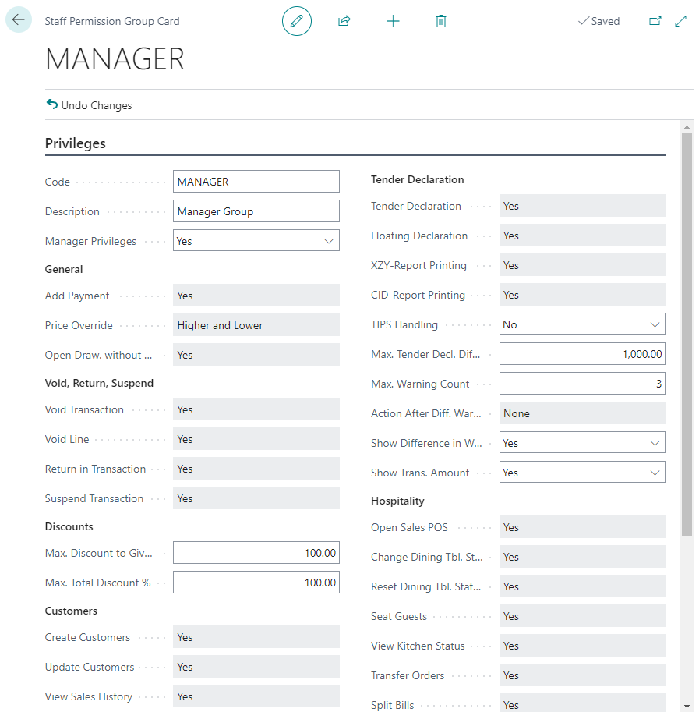Select the Void Transaction value

(x=256, y=409)
